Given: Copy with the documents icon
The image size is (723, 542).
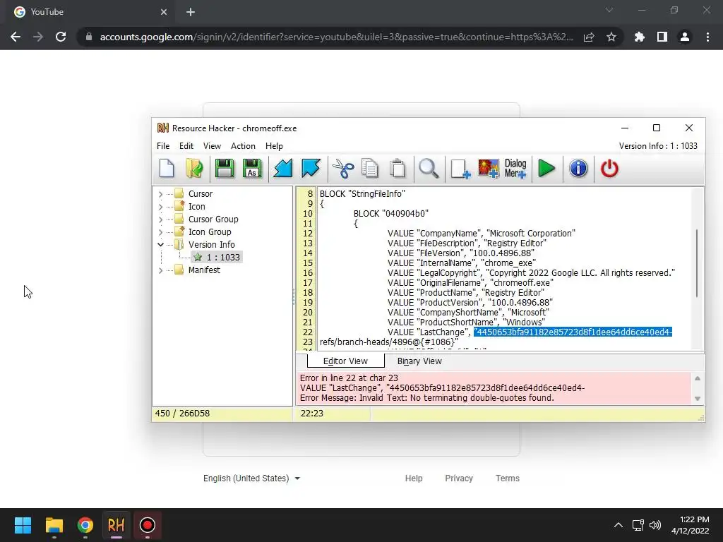Looking at the screenshot, I should (x=370, y=169).
